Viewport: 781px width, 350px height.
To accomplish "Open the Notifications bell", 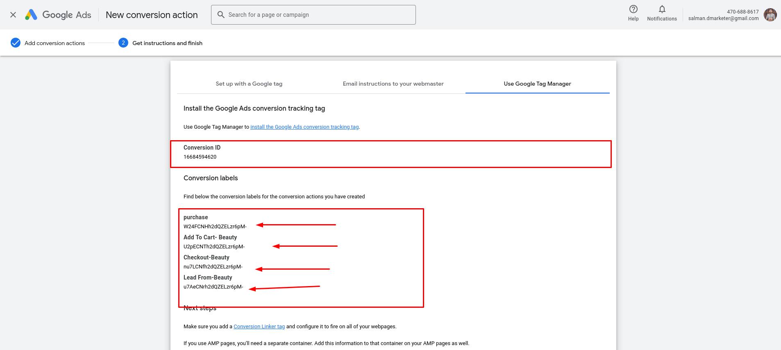I will coord(662,9).
